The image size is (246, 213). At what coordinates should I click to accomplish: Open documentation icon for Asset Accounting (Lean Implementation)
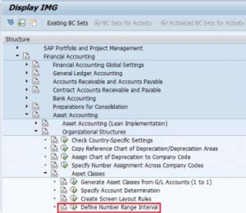45,123
